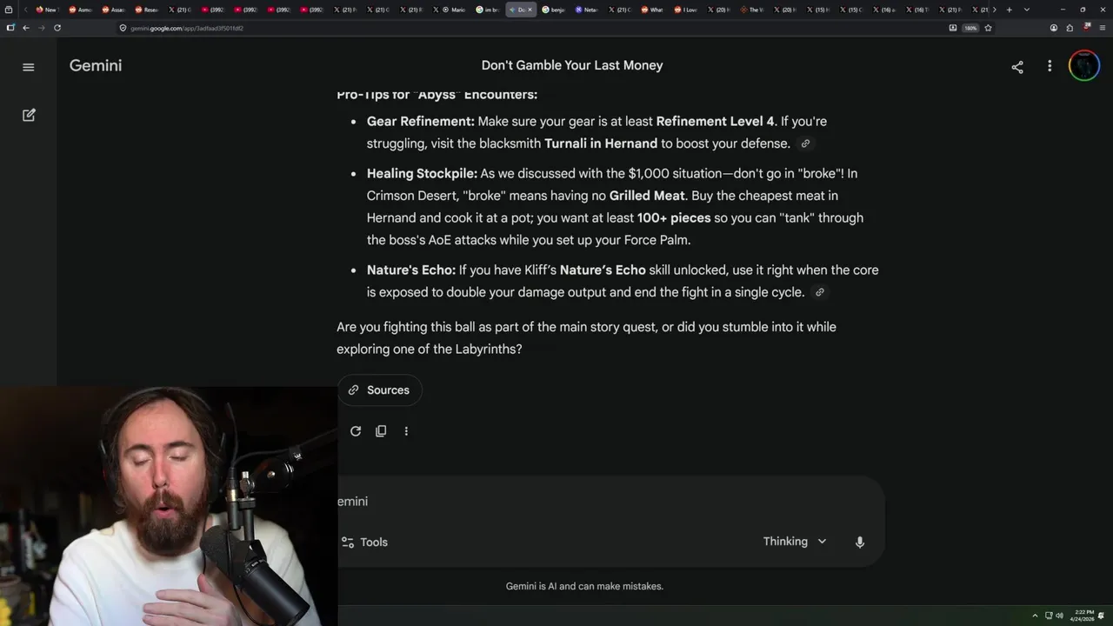Open the Google account avatar
1113x626 pixels.
click(1084, 66)
